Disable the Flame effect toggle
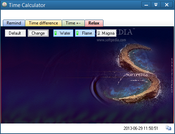The width and height of the screenshot is (175, 134). pyautogui.click(x=85, y=33)
